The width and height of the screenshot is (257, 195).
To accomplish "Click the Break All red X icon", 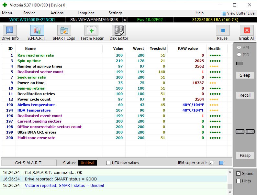I will [247, 30].
